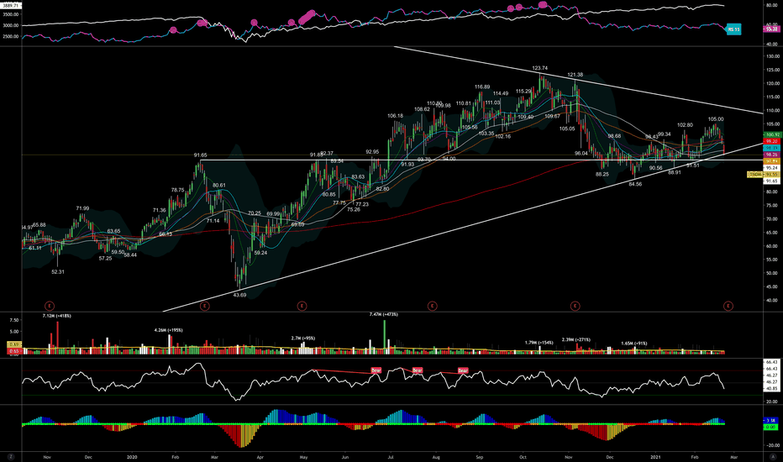The image size is (783, 462).
Task: Click the 40.00 level on the price axis
Action: (771, 300)
